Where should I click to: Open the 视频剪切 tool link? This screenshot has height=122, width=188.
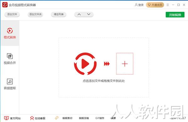[x=67, y=118]
